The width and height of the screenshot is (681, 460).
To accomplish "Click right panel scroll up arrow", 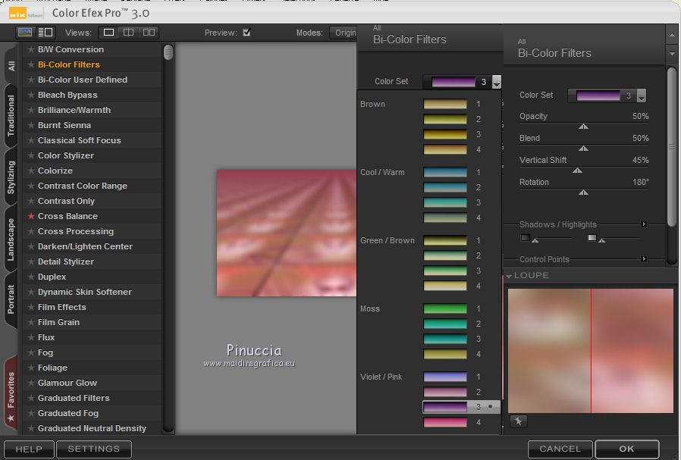I will (671, 35).
